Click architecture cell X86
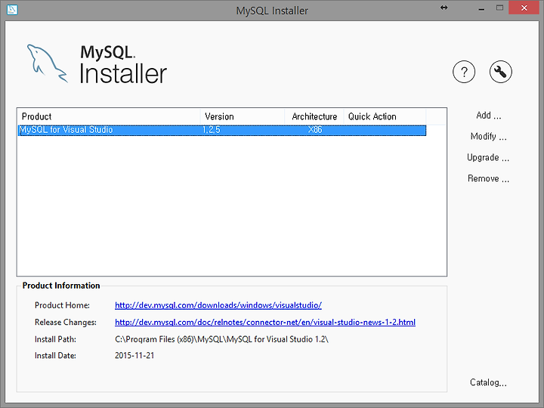Screen dimensions: 544x408 (x=315, y=130)
